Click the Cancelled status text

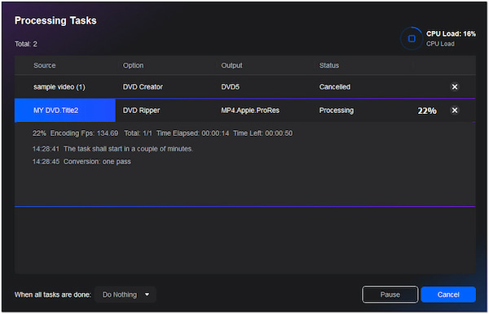click(335, 87)
